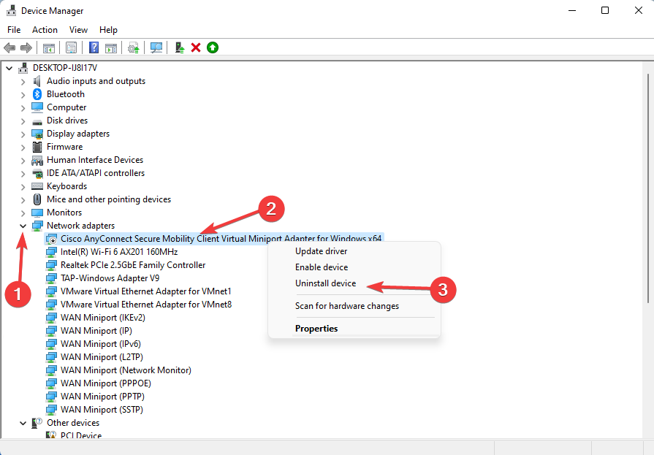Expand the Audio inputs and outputs node
The width and height of the screenshot is (654, 455).
point(23,81)
